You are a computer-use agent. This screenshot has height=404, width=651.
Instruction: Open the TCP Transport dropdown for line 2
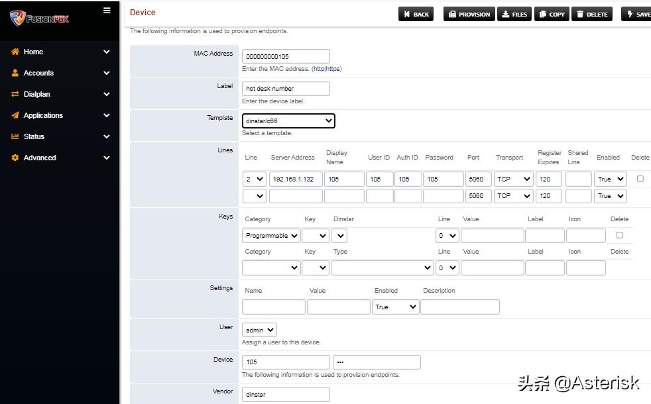click(514, 179)
